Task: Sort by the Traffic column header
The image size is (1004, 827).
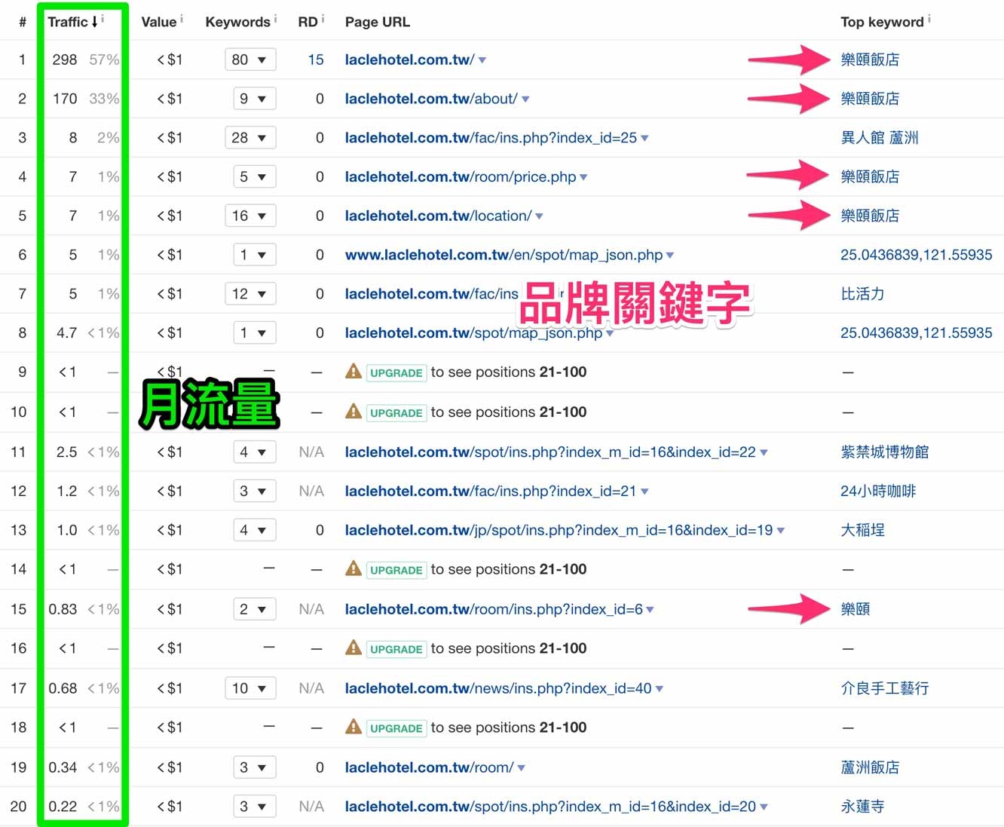Action: click(72, 22)
